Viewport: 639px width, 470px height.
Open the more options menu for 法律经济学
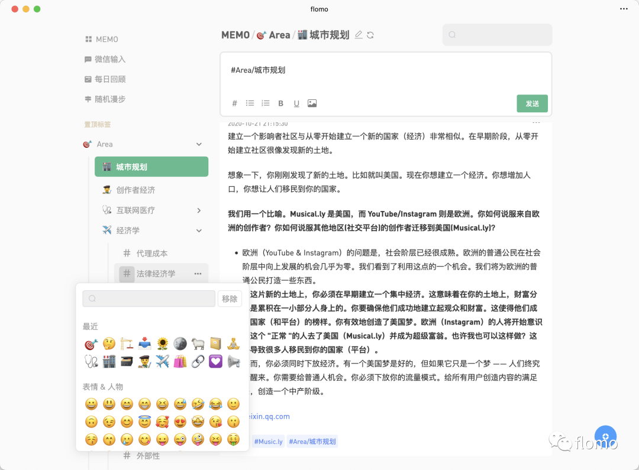[x=198, y=274]
